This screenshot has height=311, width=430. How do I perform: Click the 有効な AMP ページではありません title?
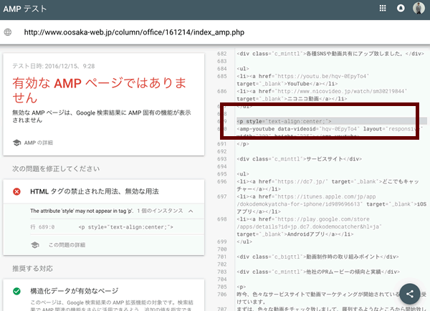[100, 90]
